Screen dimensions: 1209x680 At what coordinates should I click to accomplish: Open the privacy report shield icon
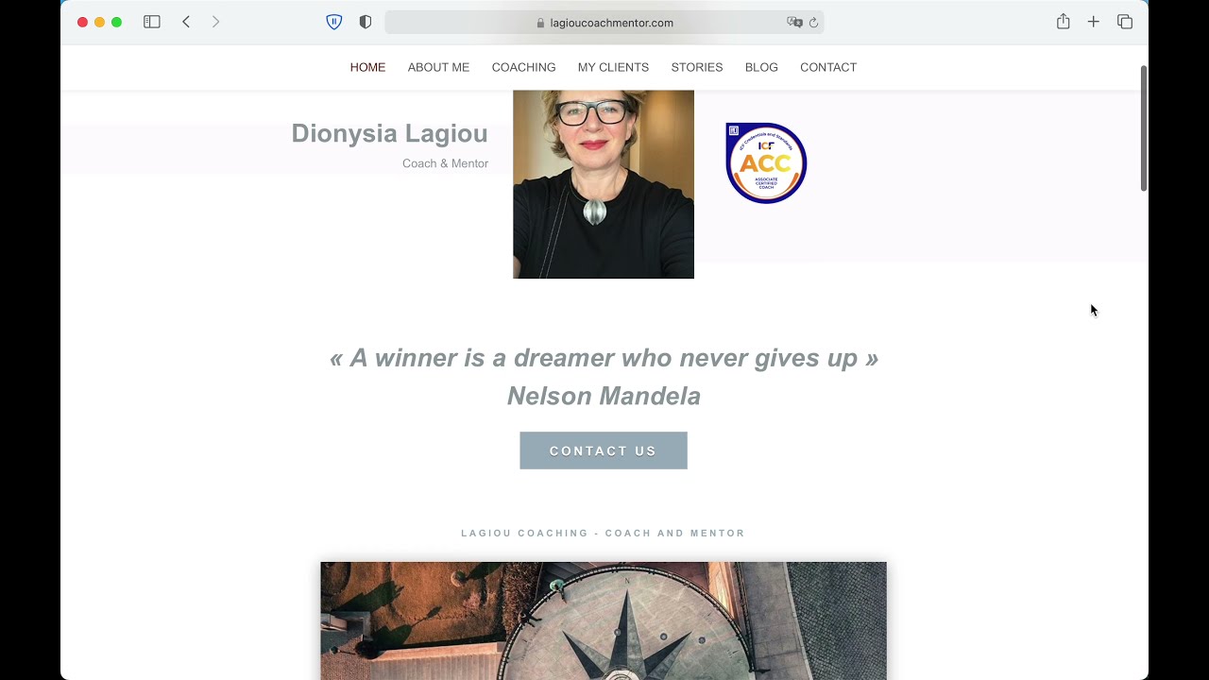click(x=366, y=22)
